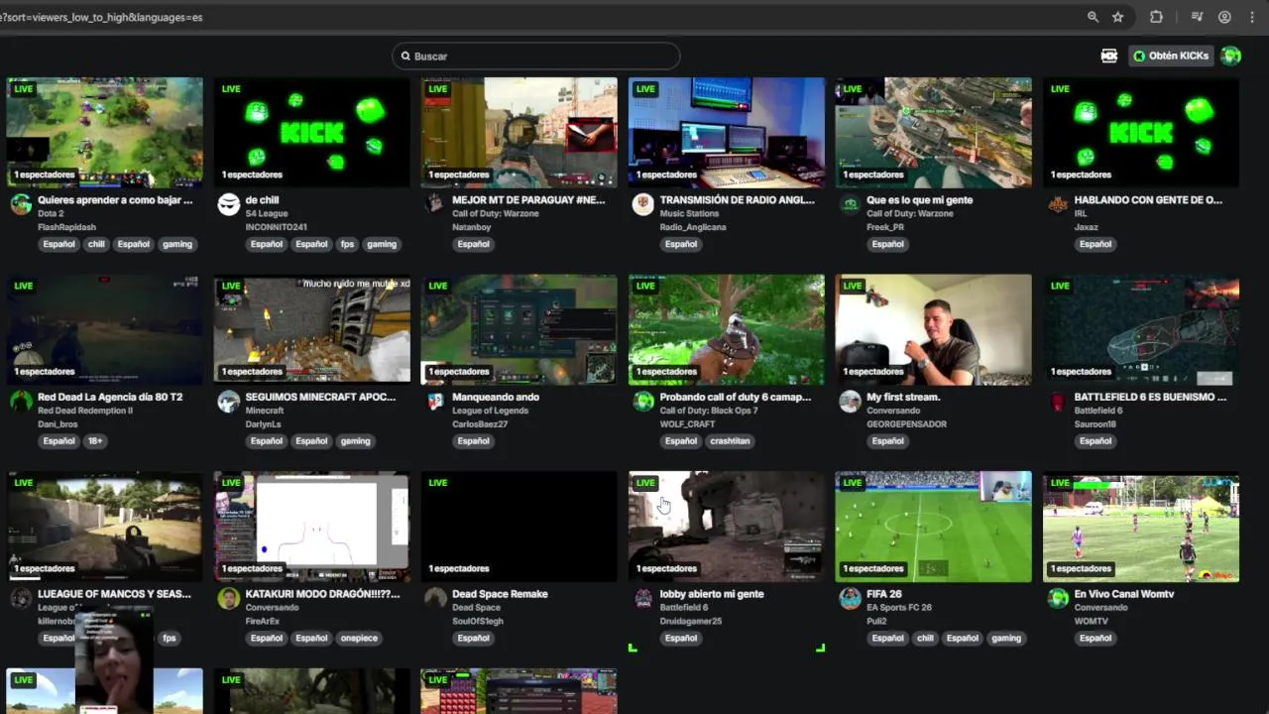Click the icon left of Obtén KICKs

(x=1109, y=56)
